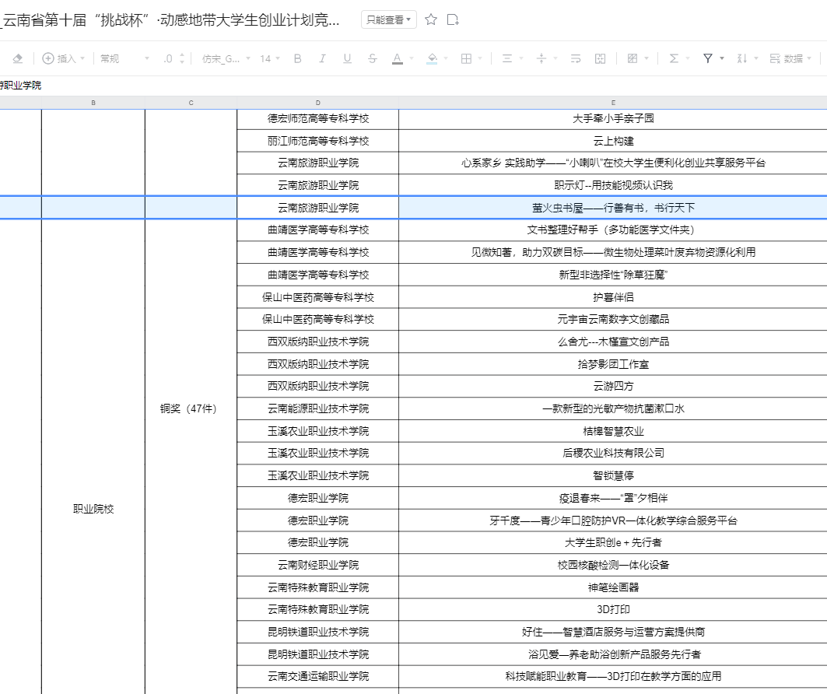This screenshot has width=827, height=694.
Task: Toggle italic formatting
Action: [322, 58]
